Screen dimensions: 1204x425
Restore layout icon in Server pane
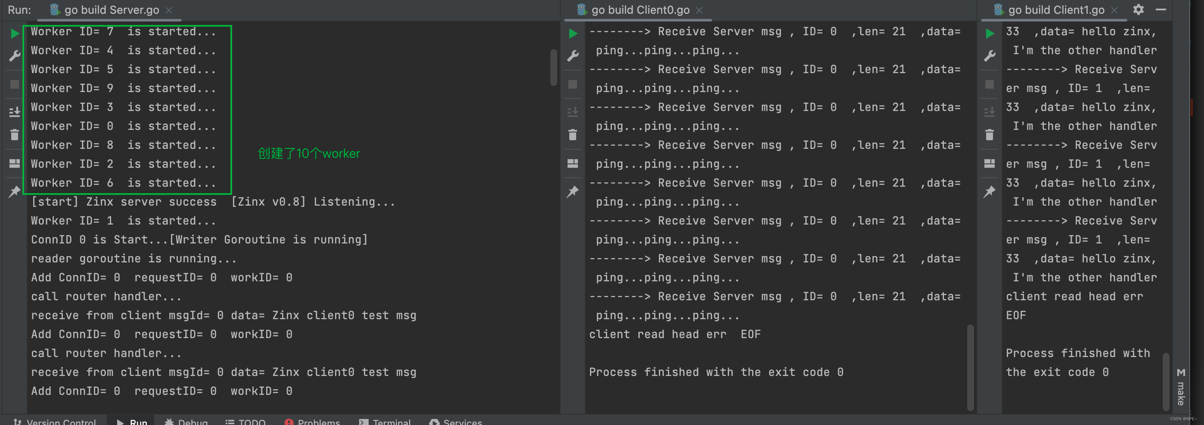coord(15,163)
